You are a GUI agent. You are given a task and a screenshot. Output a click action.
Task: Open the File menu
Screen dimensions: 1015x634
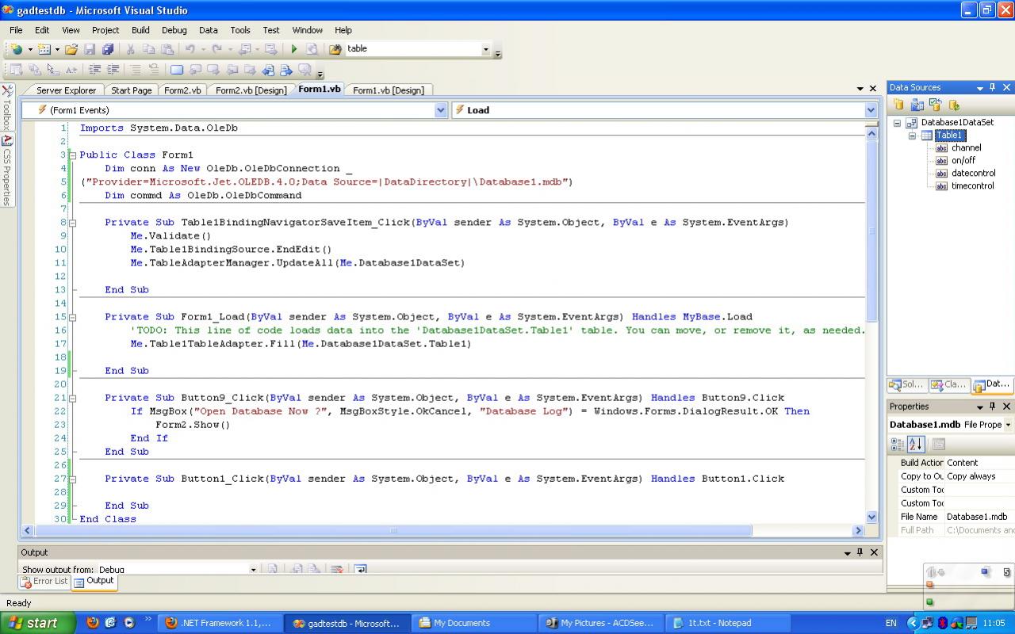[16, 30]
